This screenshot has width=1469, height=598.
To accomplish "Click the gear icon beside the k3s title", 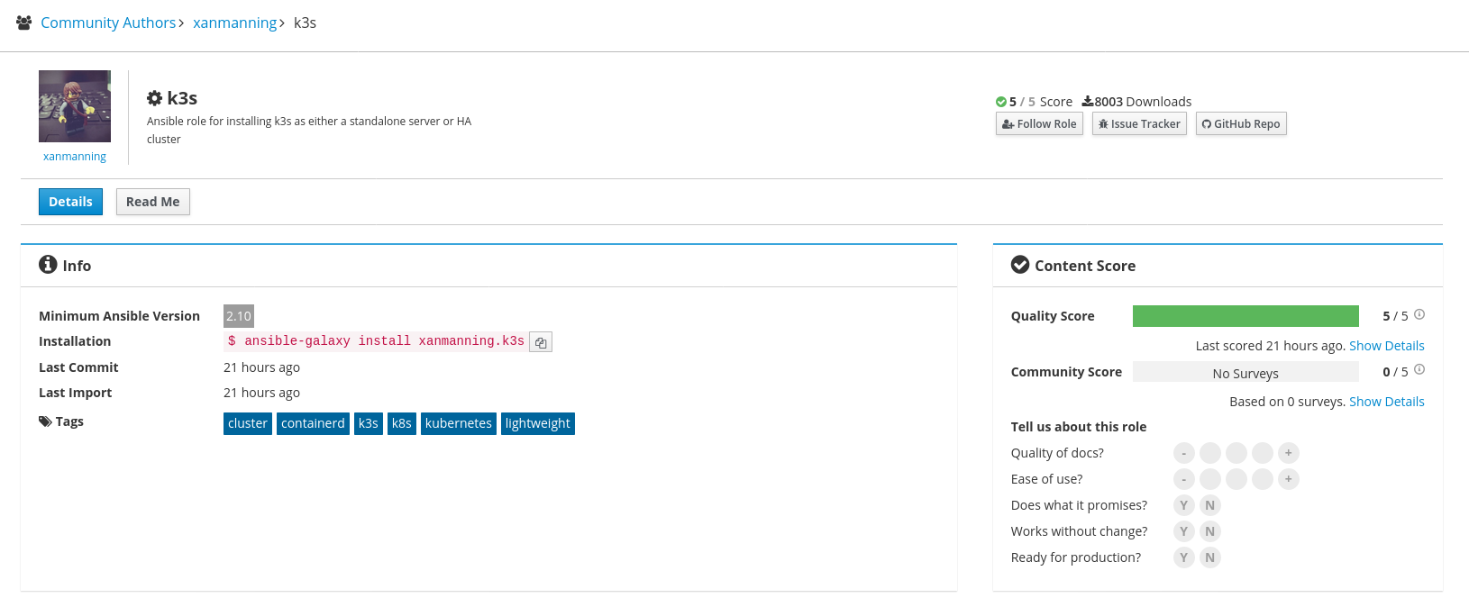I will coord(155,98).
